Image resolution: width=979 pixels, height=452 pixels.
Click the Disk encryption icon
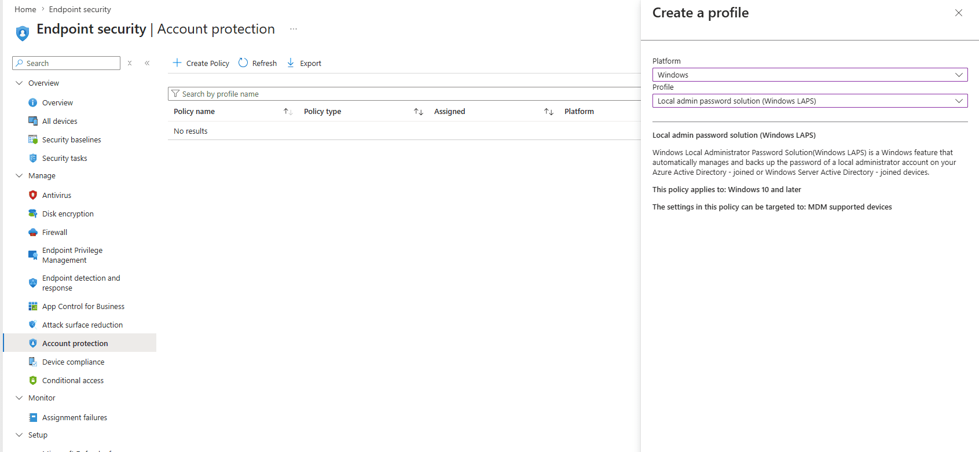33,214
